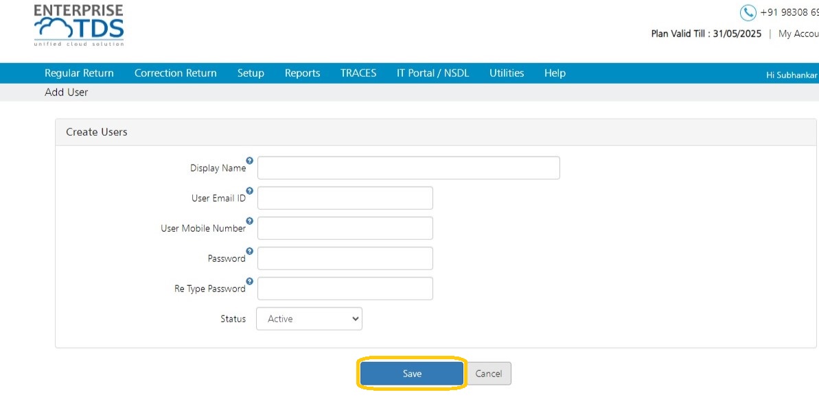819x399 pixels.
Task: Open the Correction Return menu
Action: tap(176, 73)
